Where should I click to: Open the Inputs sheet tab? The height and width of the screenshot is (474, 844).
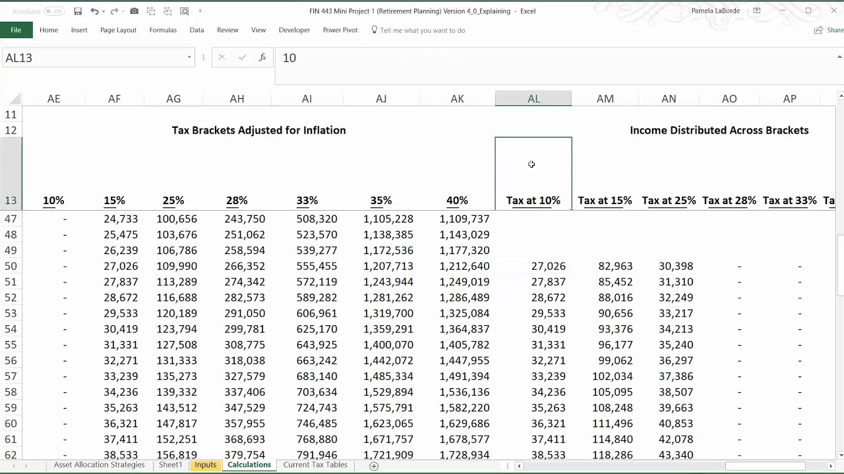(205, 465)
